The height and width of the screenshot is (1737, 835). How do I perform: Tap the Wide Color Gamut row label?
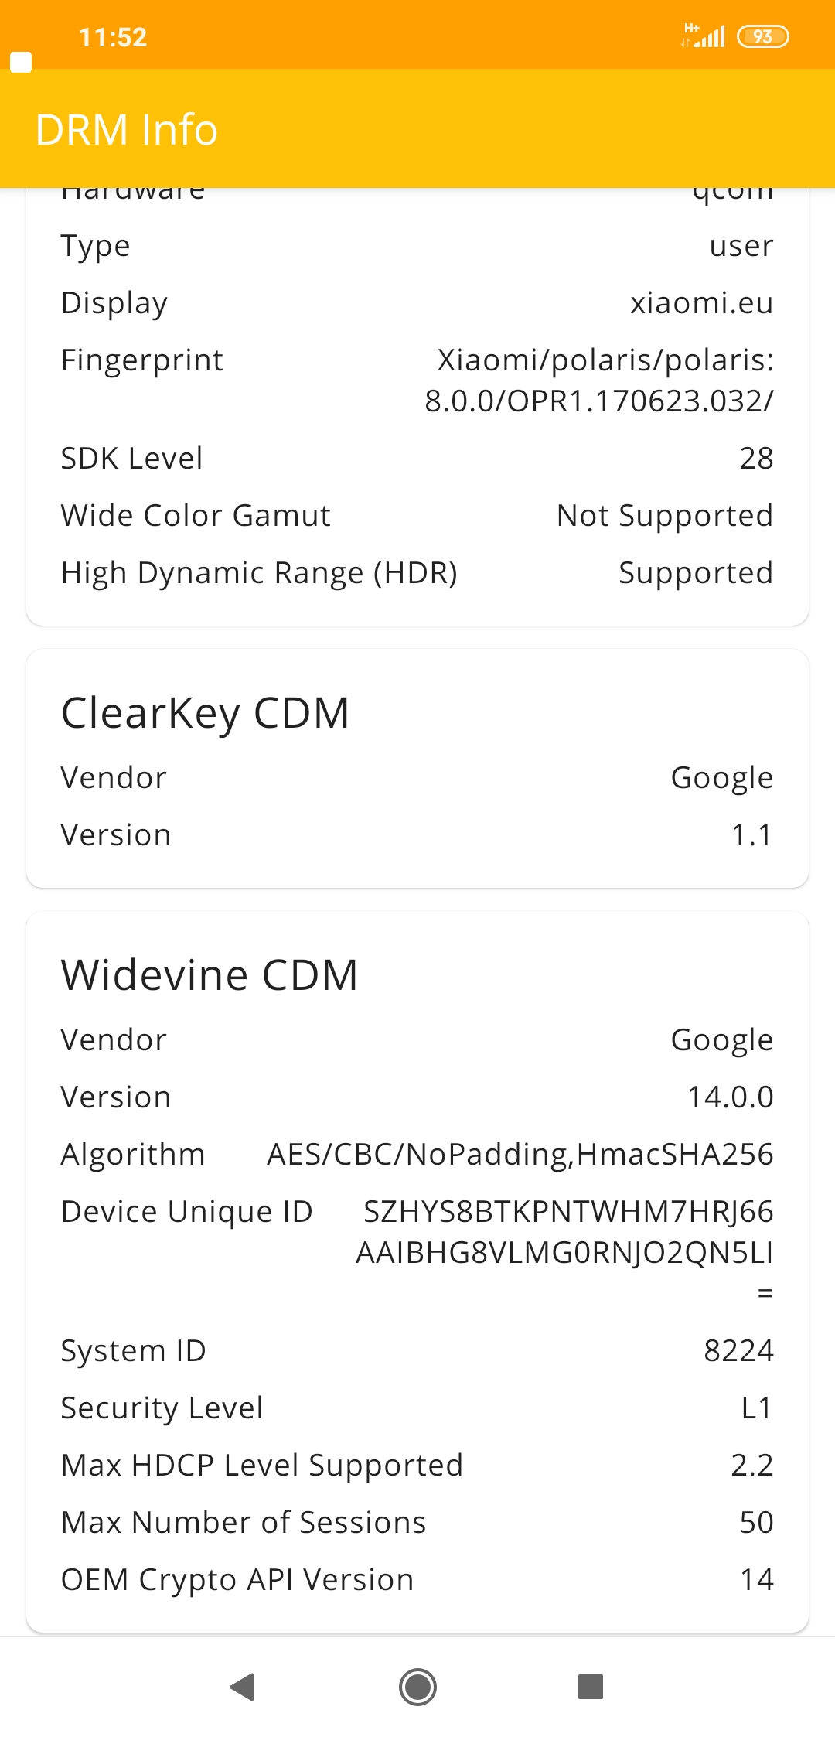click(x=196, y=515)
